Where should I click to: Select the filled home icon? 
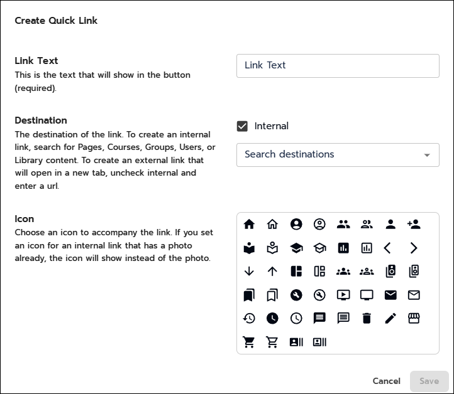click(249, 224)
